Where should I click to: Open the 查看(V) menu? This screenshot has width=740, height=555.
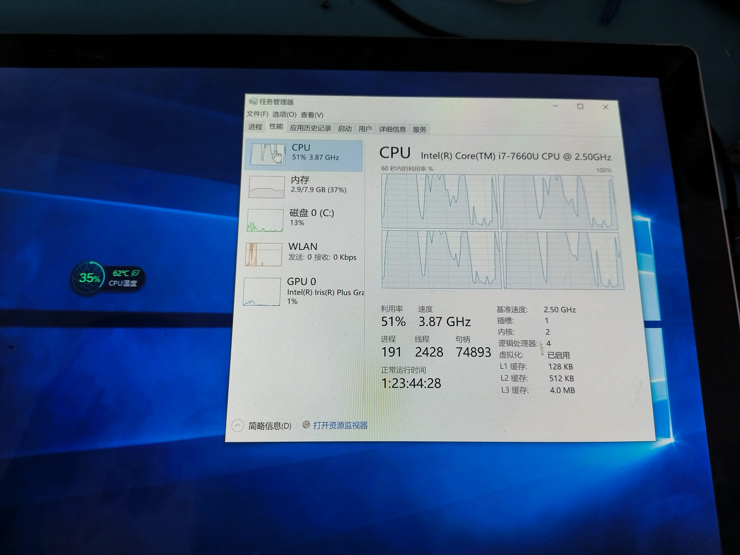[x=312, y=115]
